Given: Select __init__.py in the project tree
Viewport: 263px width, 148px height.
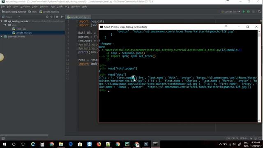Looking at the screenshot, I should pos(19,29).
